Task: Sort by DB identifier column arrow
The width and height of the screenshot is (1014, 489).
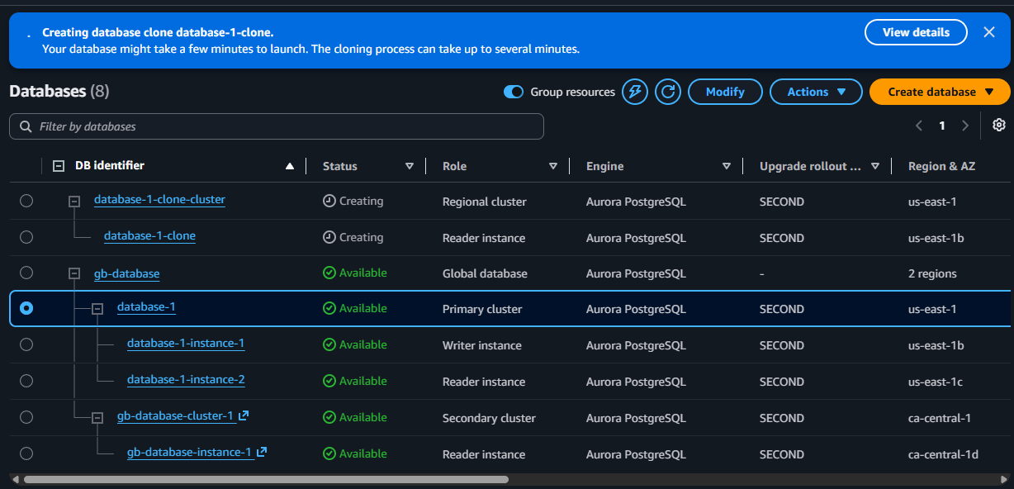Action: (289, 166)
